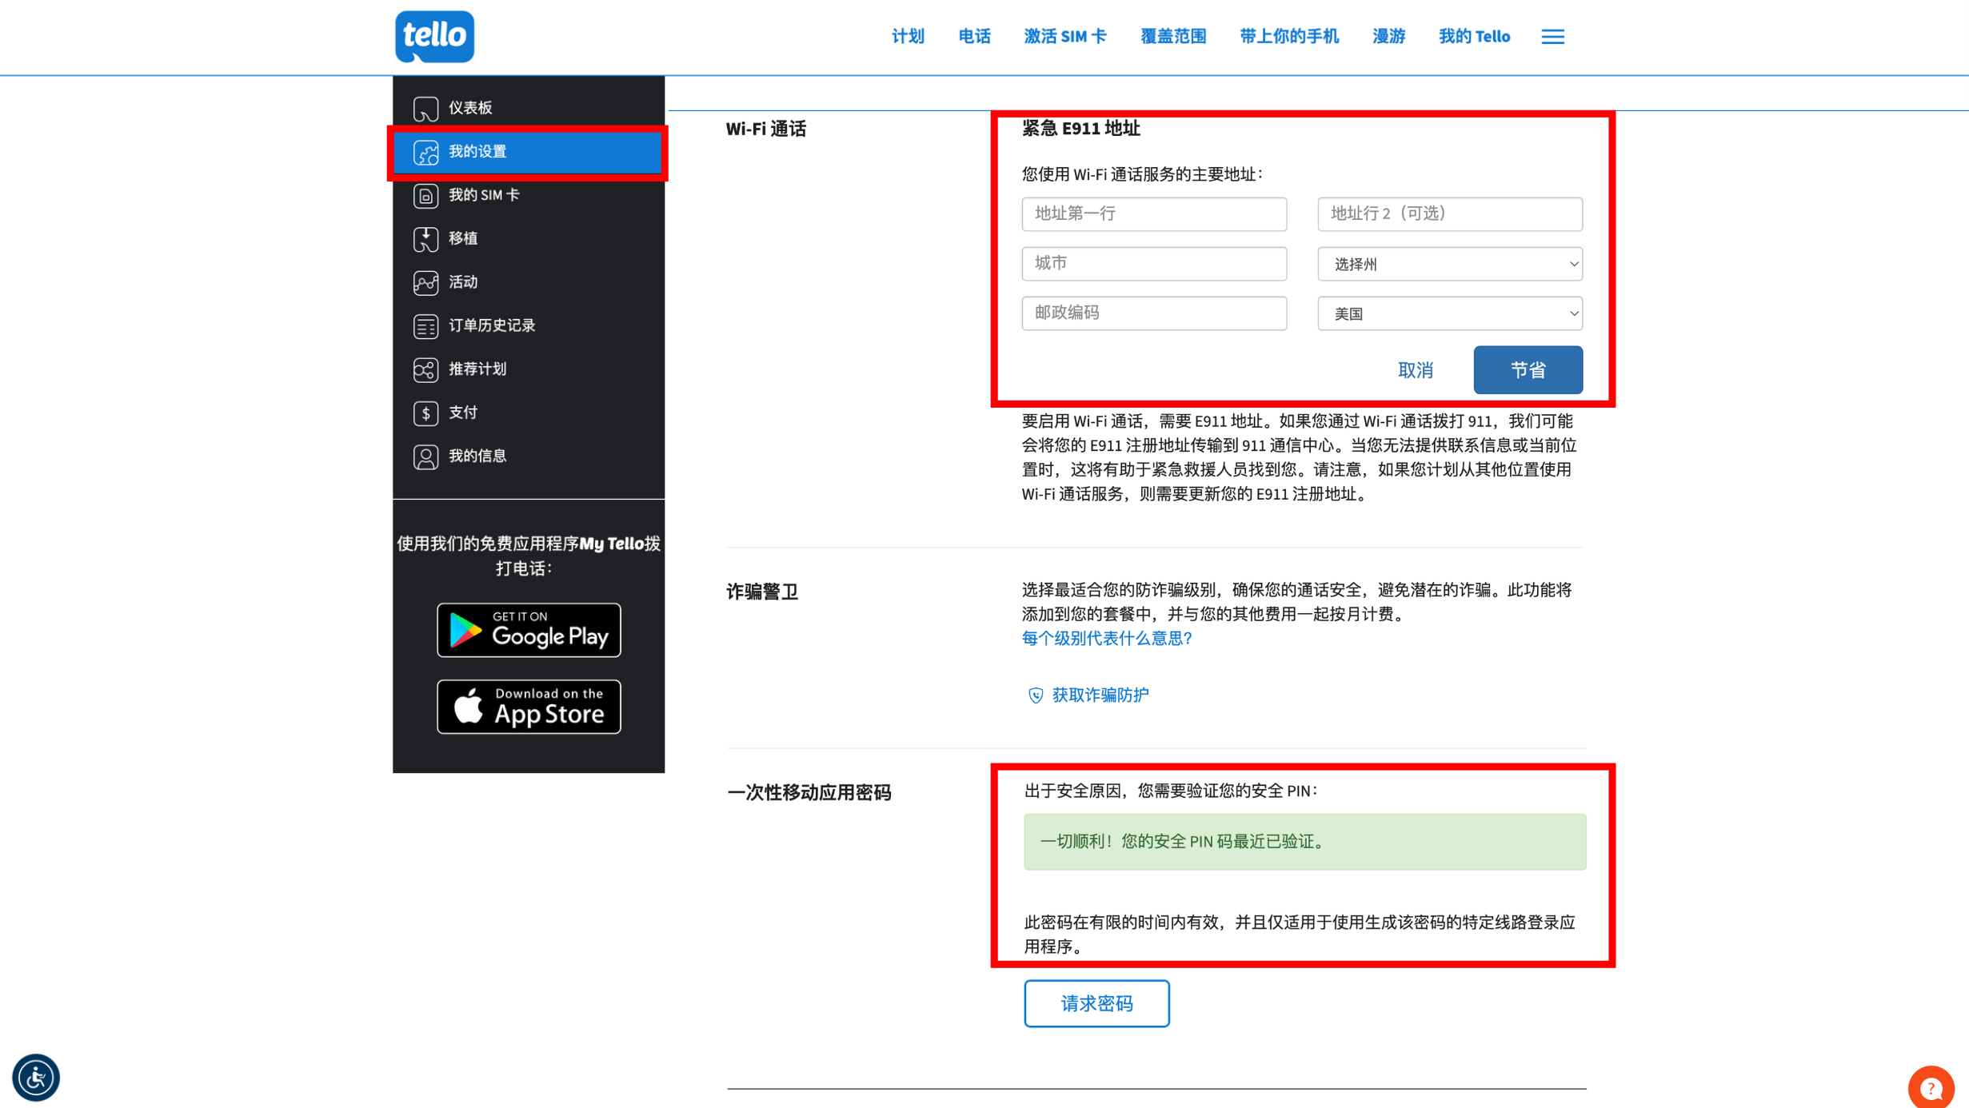Open the 美国 country dropdown
This screenshot has width=1969, height=1108.
1449,313
